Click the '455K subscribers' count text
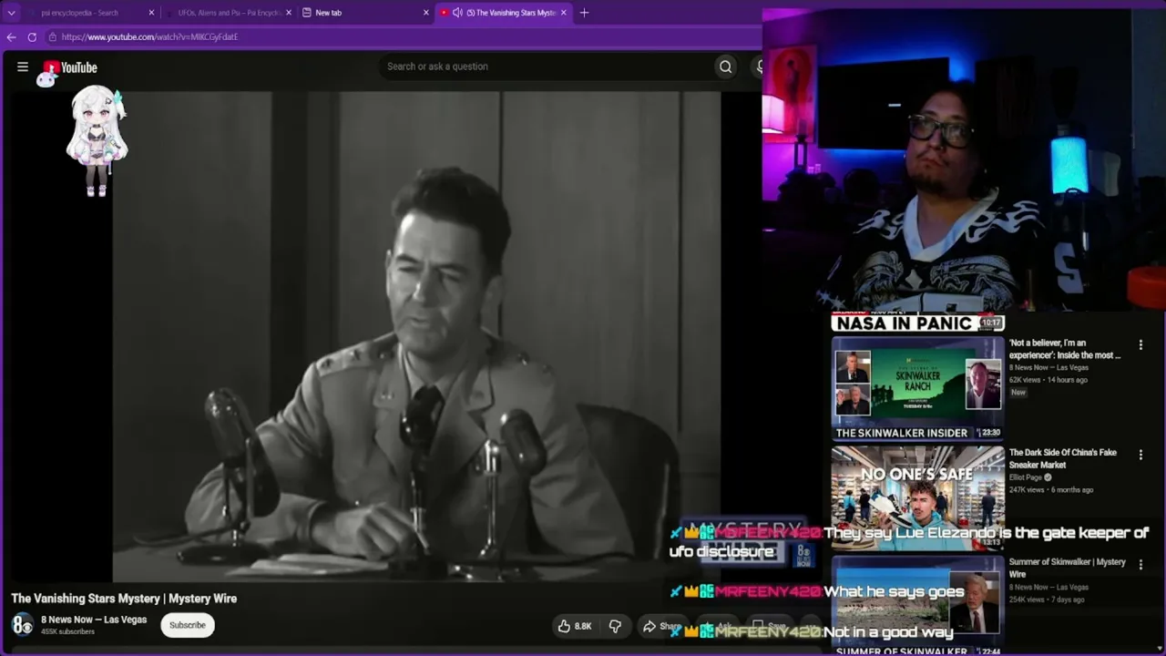 click(67, 631)
